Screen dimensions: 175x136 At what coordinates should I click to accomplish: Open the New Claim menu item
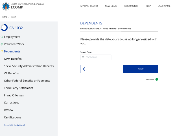(x=111, y=6)
